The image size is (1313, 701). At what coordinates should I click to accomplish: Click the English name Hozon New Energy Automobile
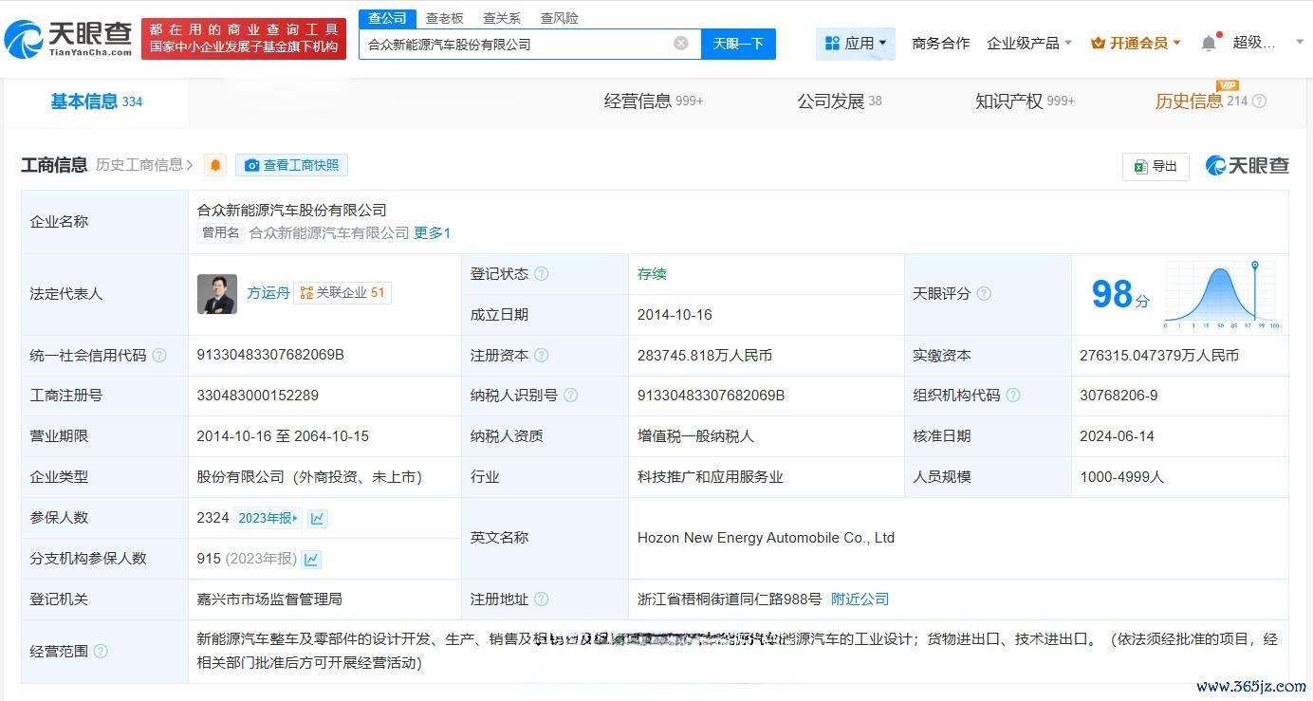(x=766, y=538)
